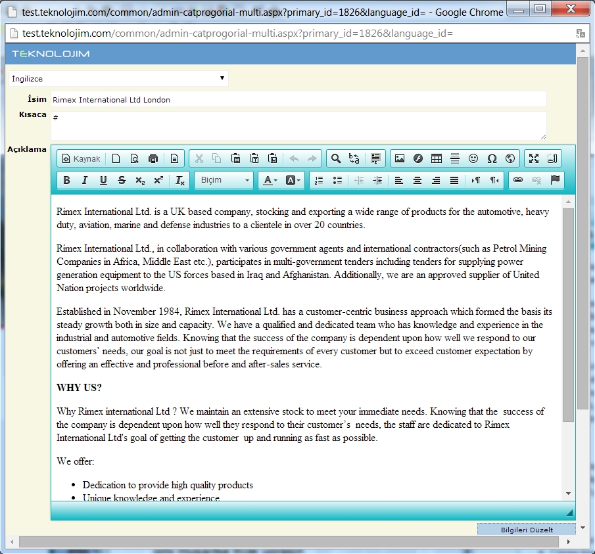Image resolution: width=595 pixels, height=554 pixels.
Task: Open the Replace tool icon
Action: point(354,158)
